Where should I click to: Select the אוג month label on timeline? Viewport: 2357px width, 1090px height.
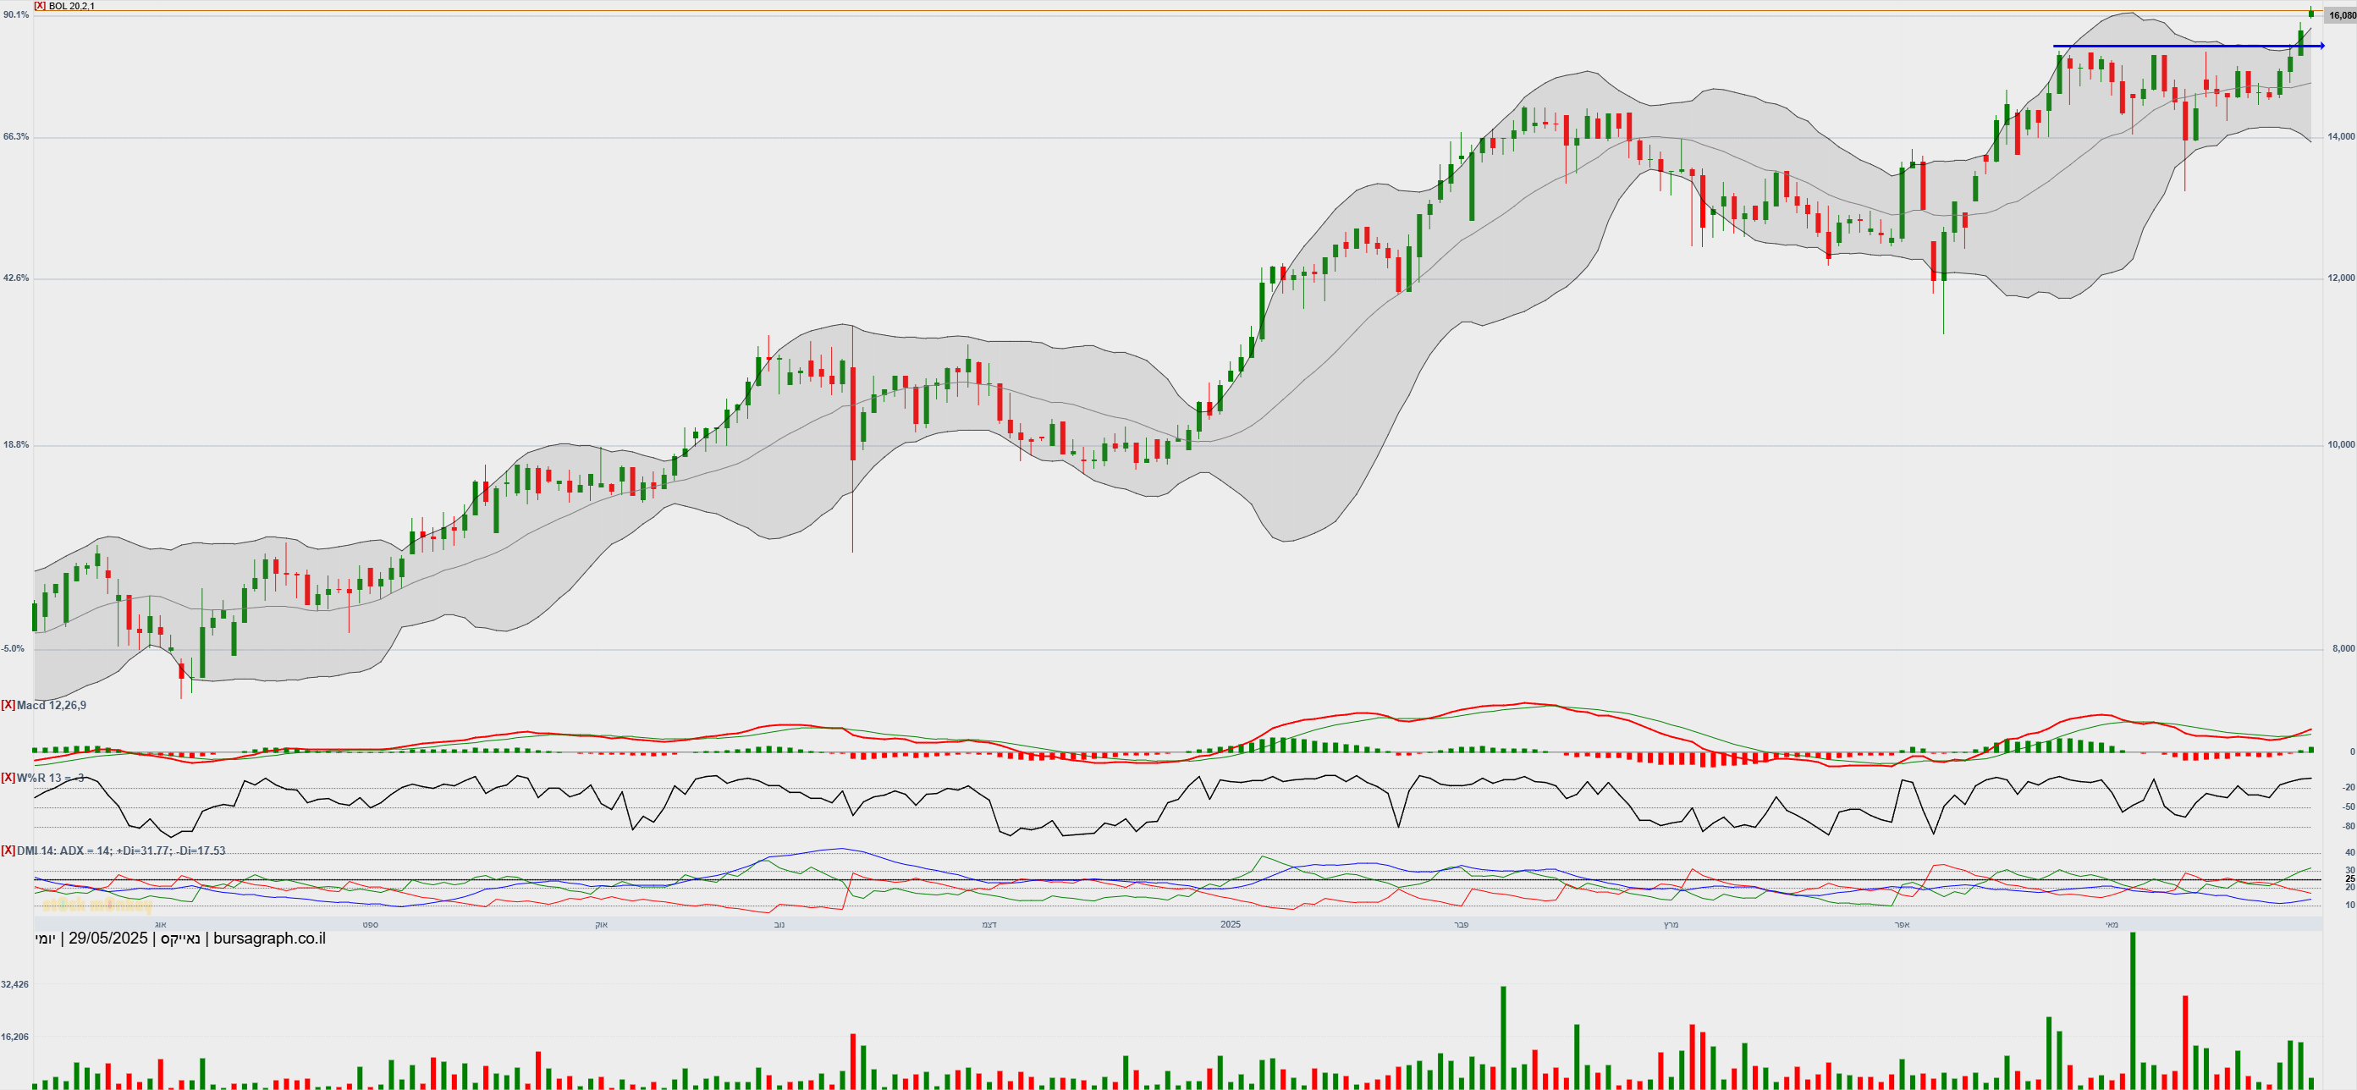160,924
